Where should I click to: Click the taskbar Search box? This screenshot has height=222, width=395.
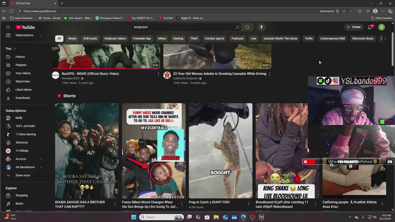(161, 217)
